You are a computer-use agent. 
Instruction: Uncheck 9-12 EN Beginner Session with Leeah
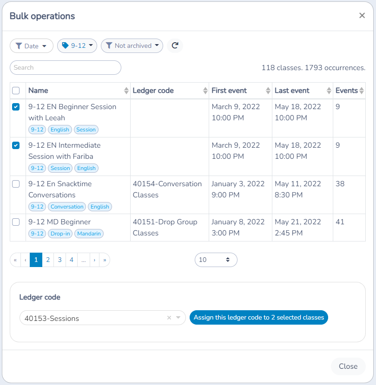16,107
